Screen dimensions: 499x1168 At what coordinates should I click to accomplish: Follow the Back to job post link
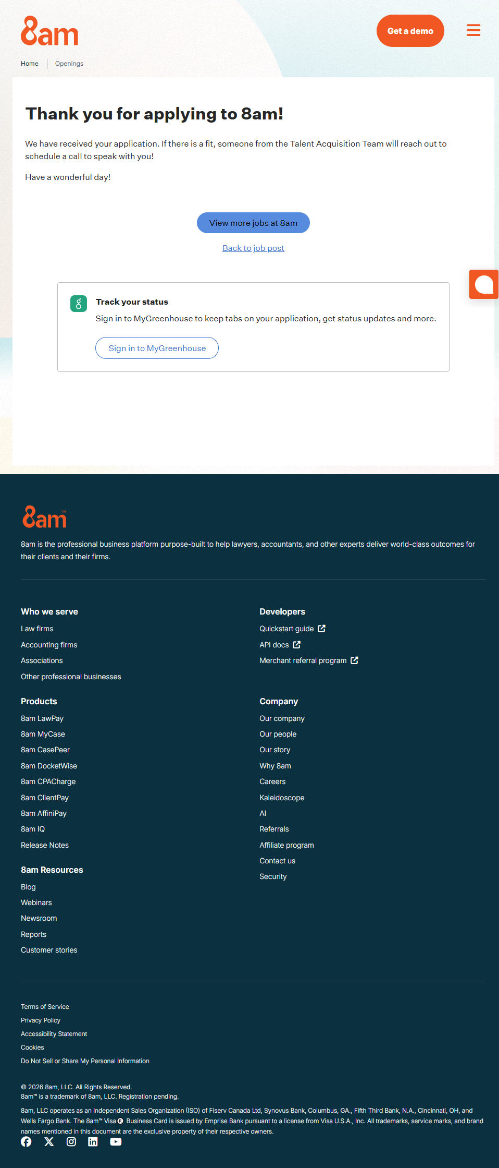(253, 248)
